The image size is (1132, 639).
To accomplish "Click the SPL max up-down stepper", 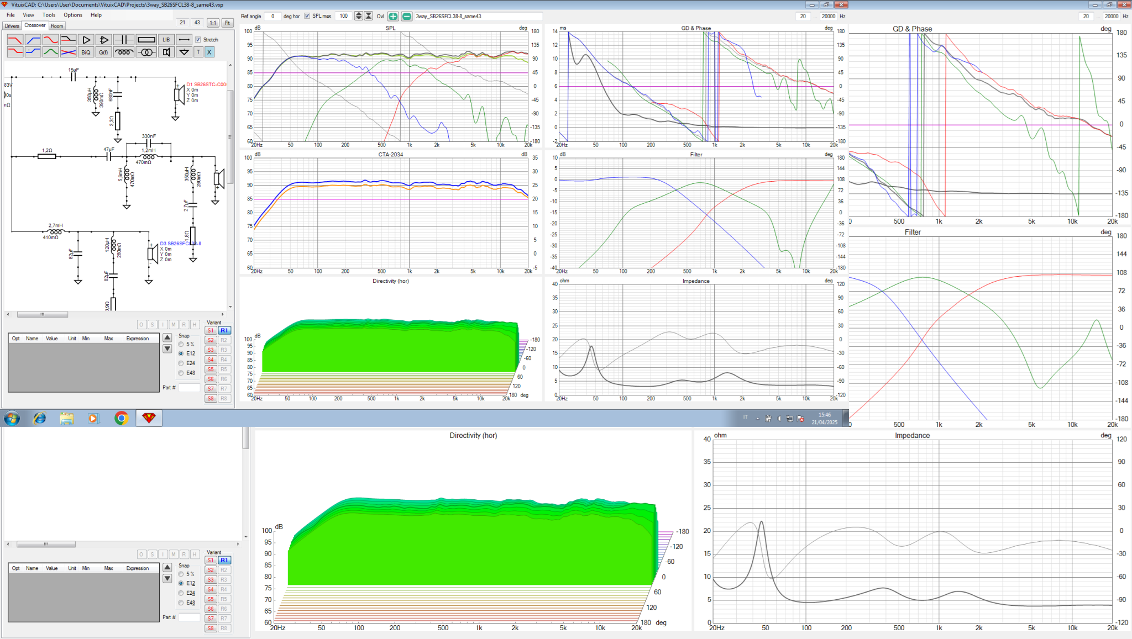I will [359, 16].
